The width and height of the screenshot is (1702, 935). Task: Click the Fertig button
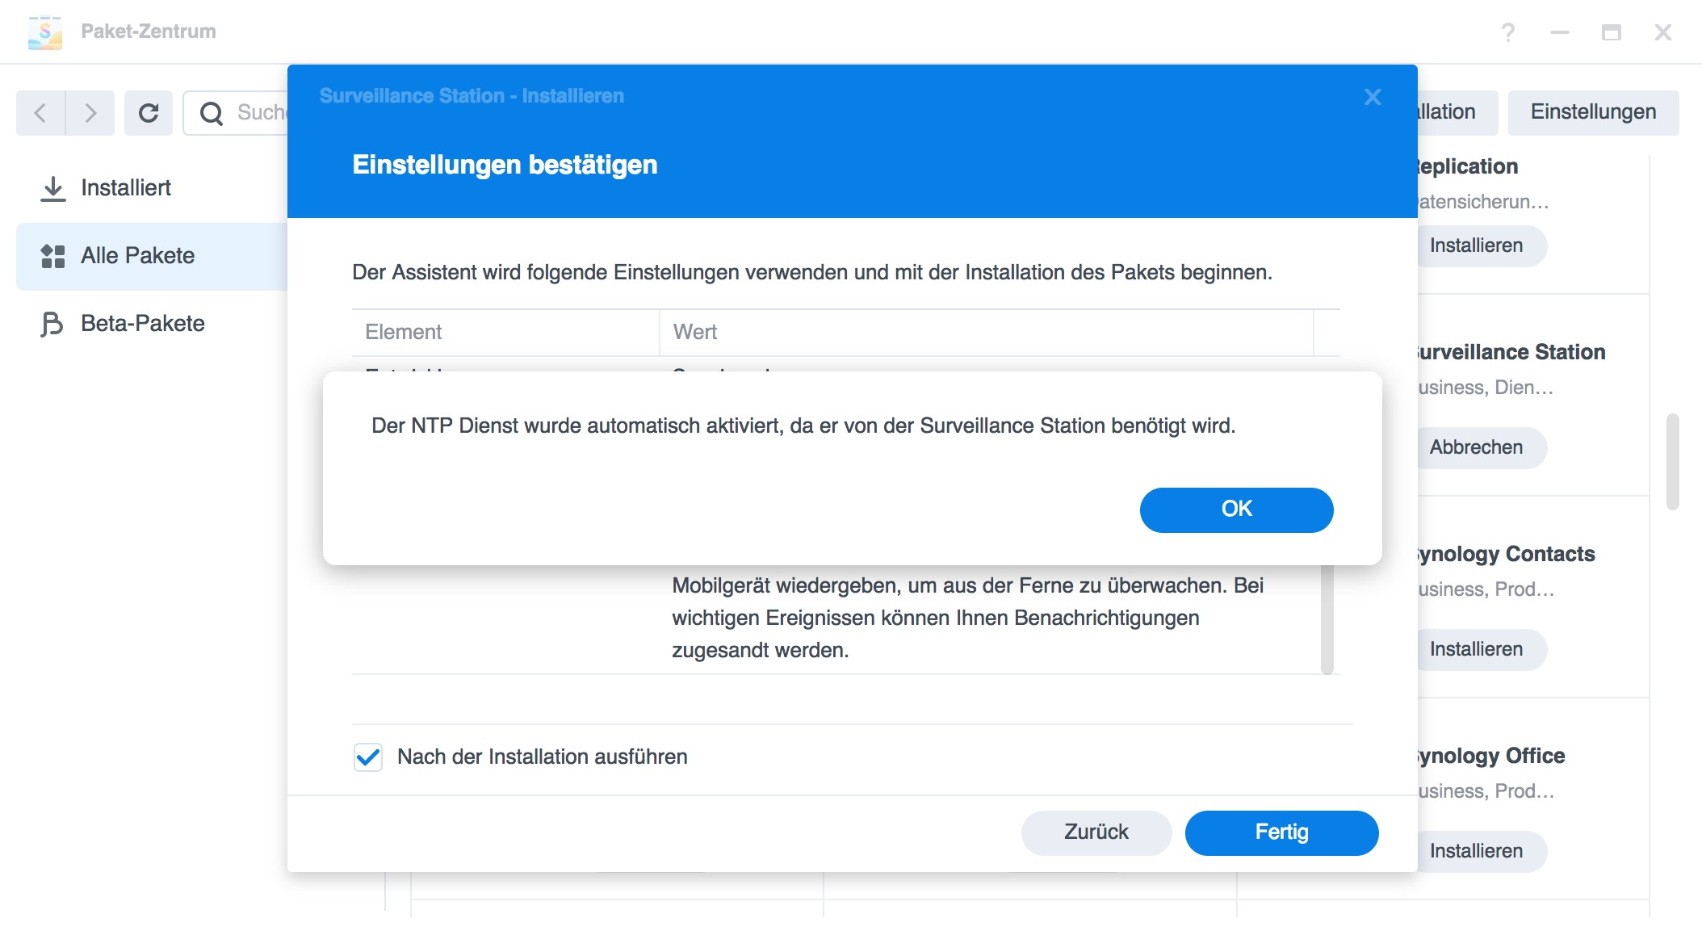1281,832
